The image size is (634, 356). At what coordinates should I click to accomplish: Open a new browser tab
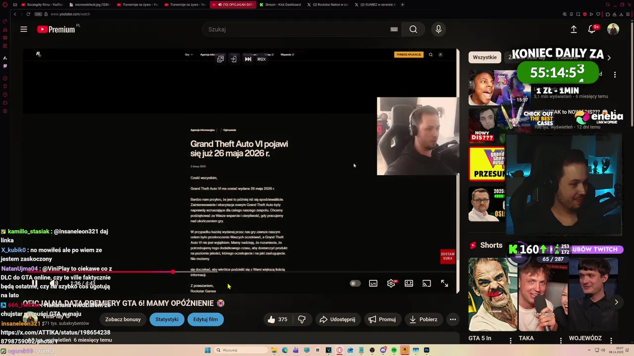coord(402,4)
